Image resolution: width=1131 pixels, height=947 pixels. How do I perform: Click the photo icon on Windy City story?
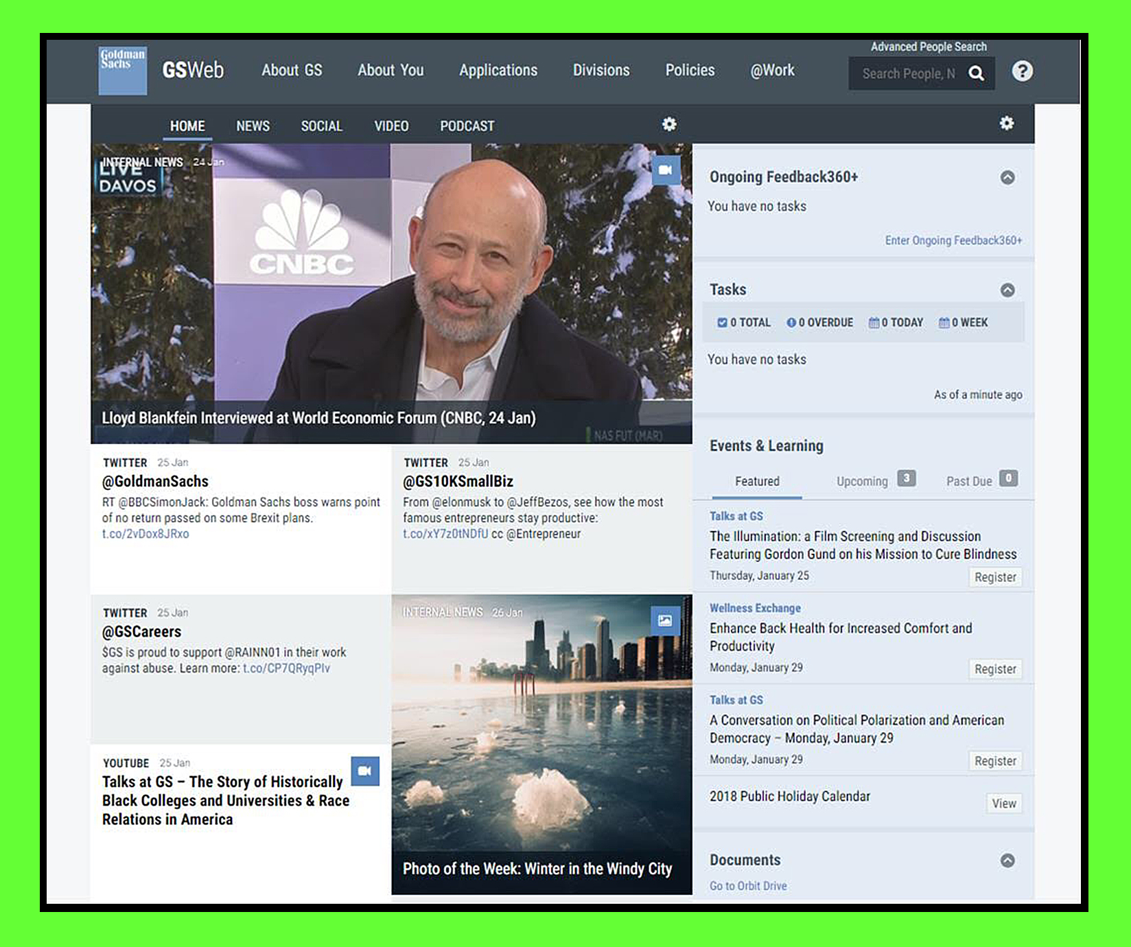665,620
